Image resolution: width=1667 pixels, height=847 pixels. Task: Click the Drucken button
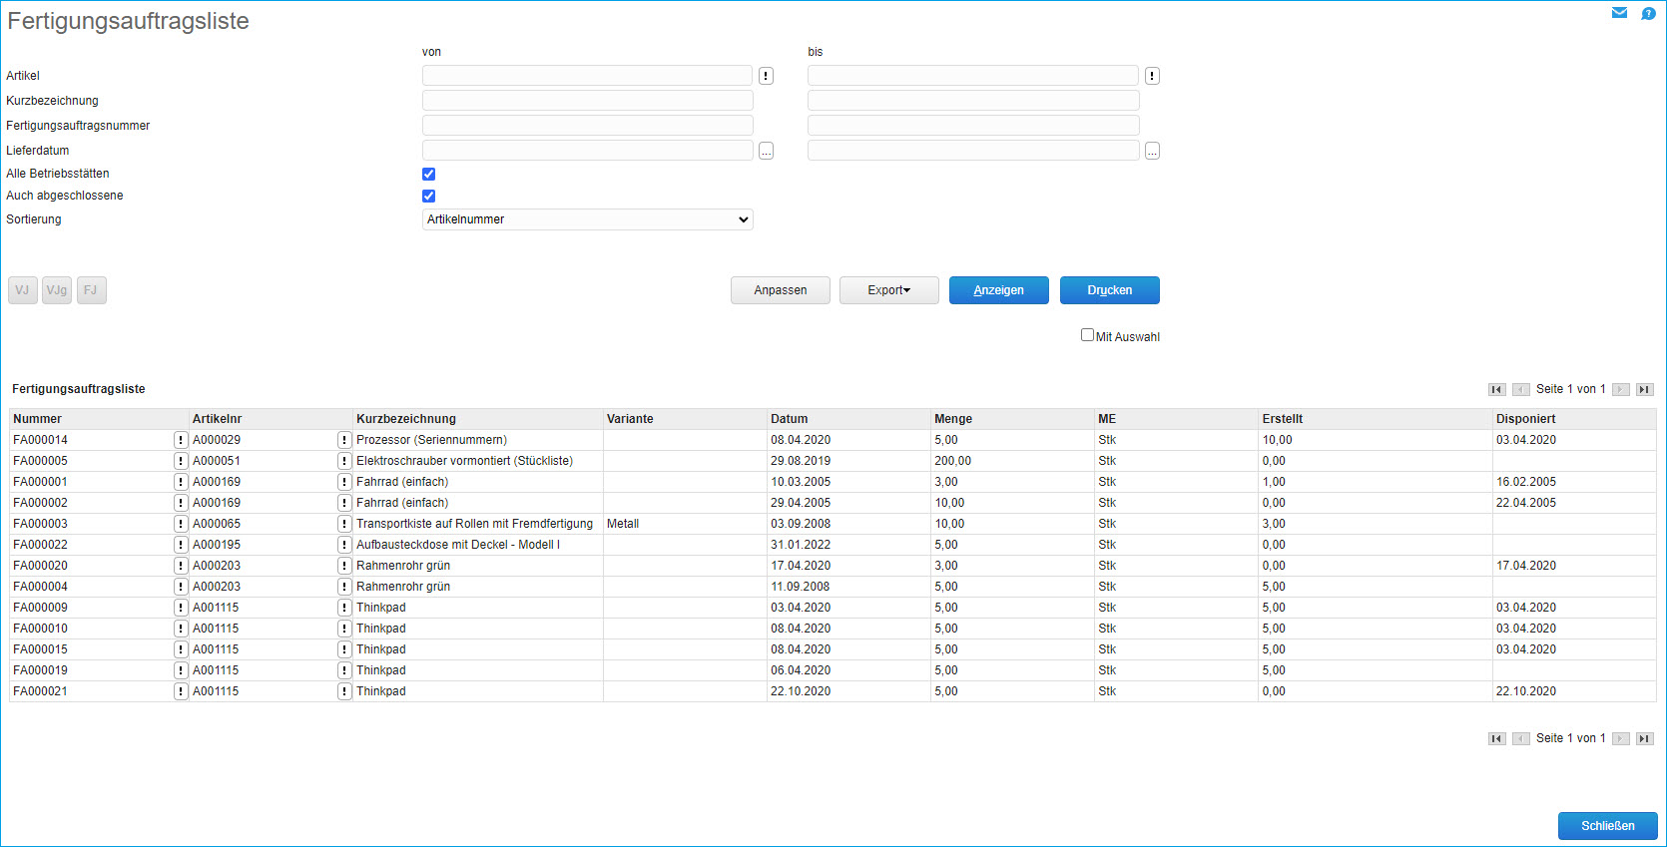click(x=1110, y=290)
